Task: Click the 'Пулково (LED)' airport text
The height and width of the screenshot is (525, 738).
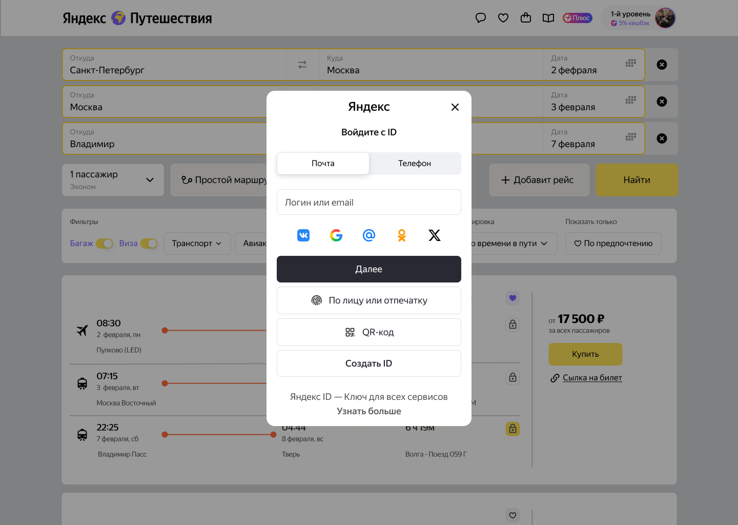Action: click(x=119, y=350)
